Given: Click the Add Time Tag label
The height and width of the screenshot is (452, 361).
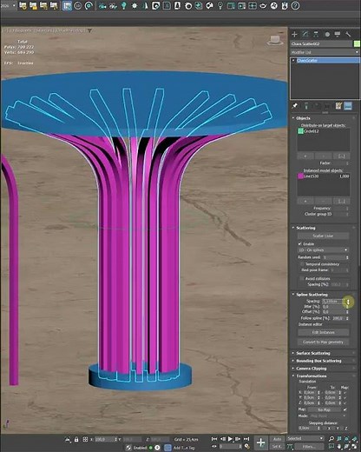Looking at the screenshot, I should [x=184, y=448].
